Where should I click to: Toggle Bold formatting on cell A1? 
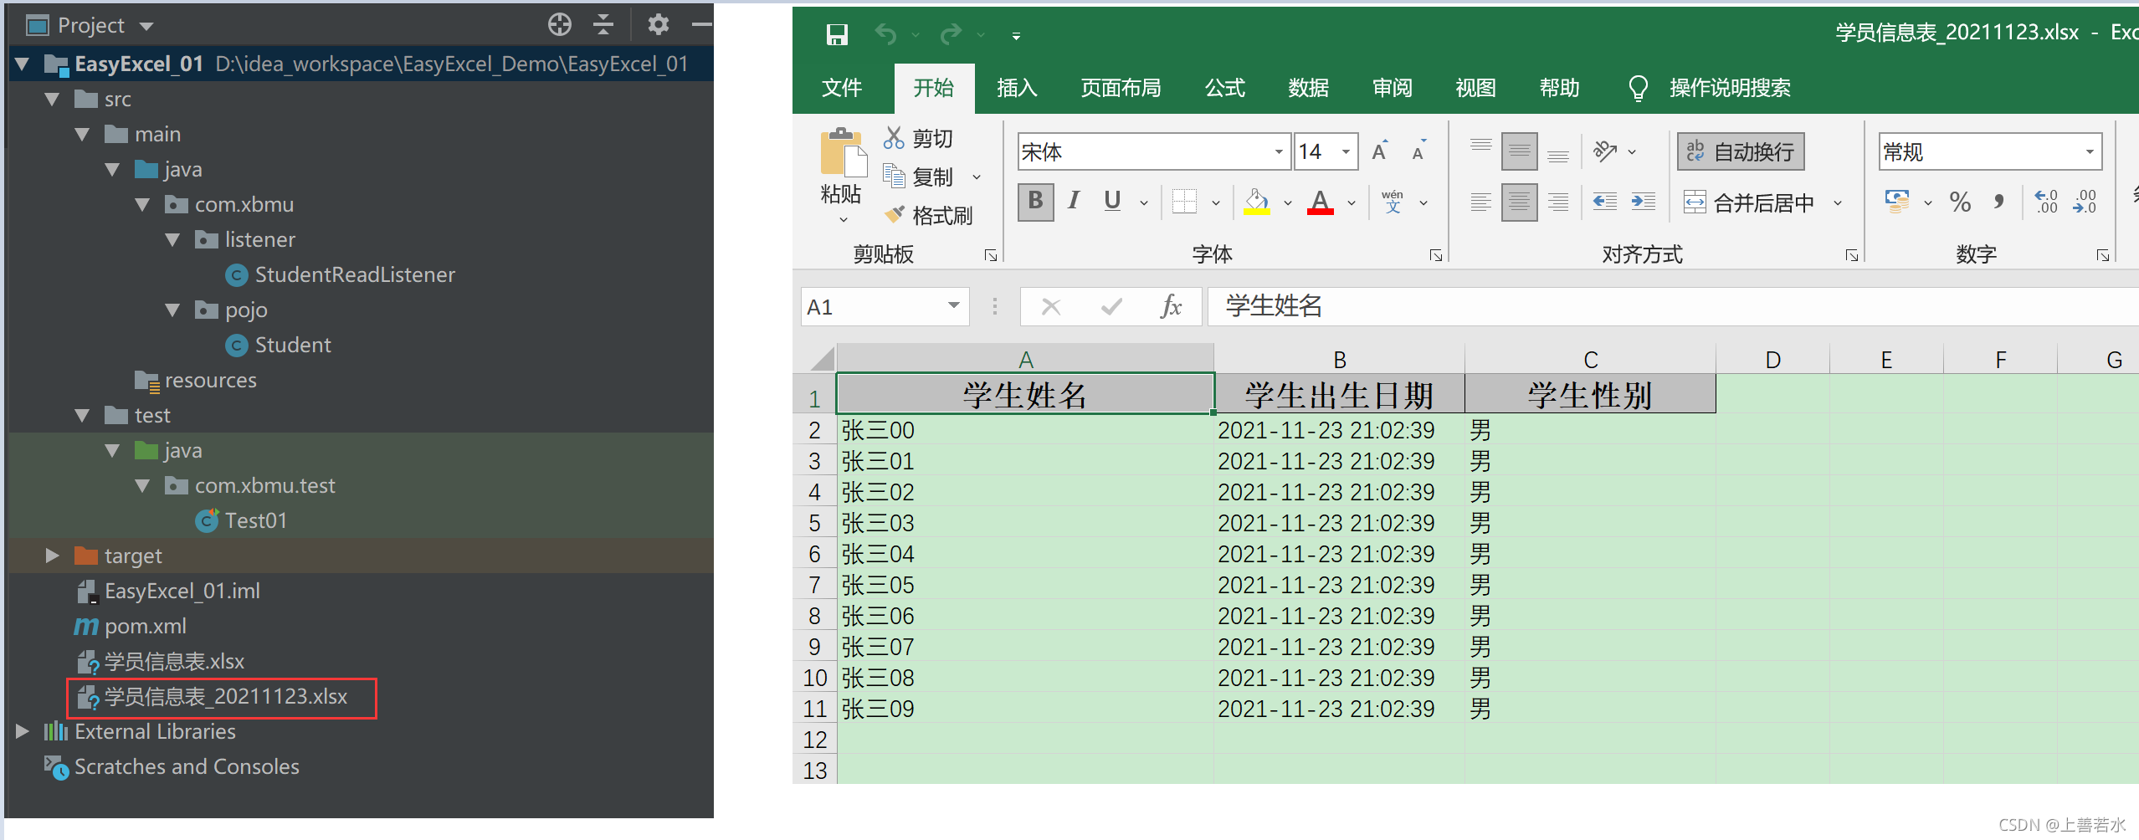[1035, 202]
